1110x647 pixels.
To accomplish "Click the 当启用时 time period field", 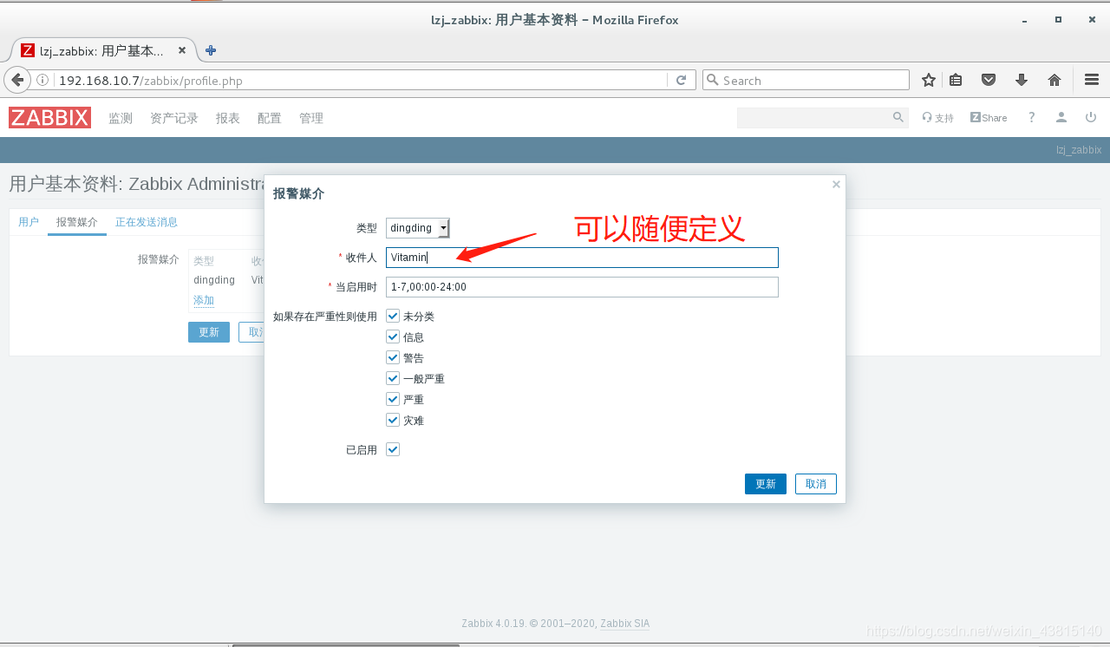I will 582,287.
